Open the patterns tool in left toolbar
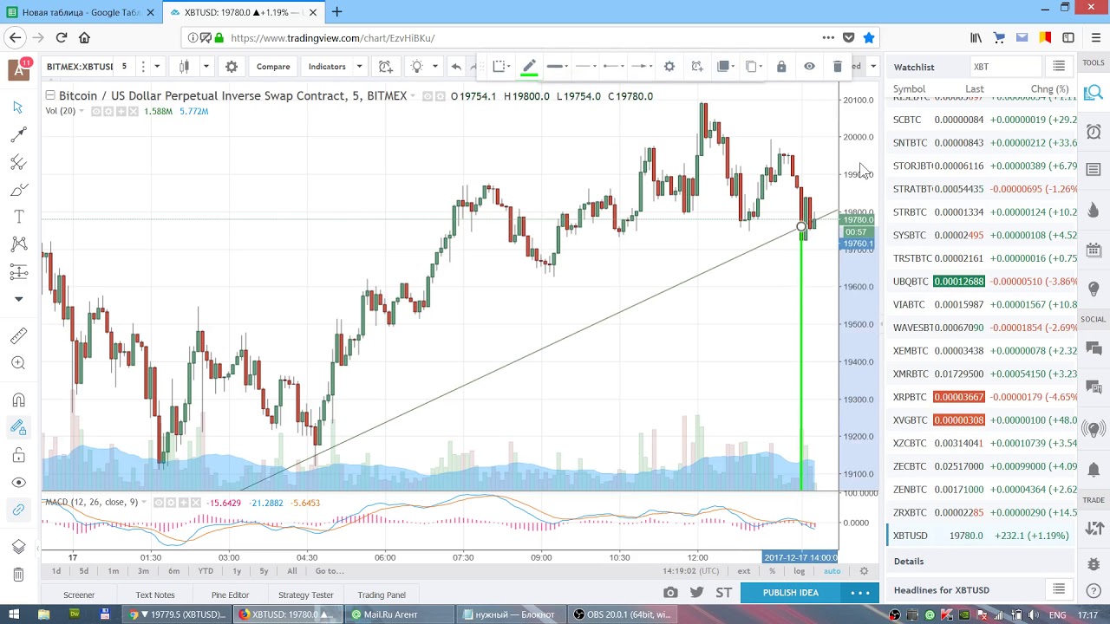 [18, 244]
